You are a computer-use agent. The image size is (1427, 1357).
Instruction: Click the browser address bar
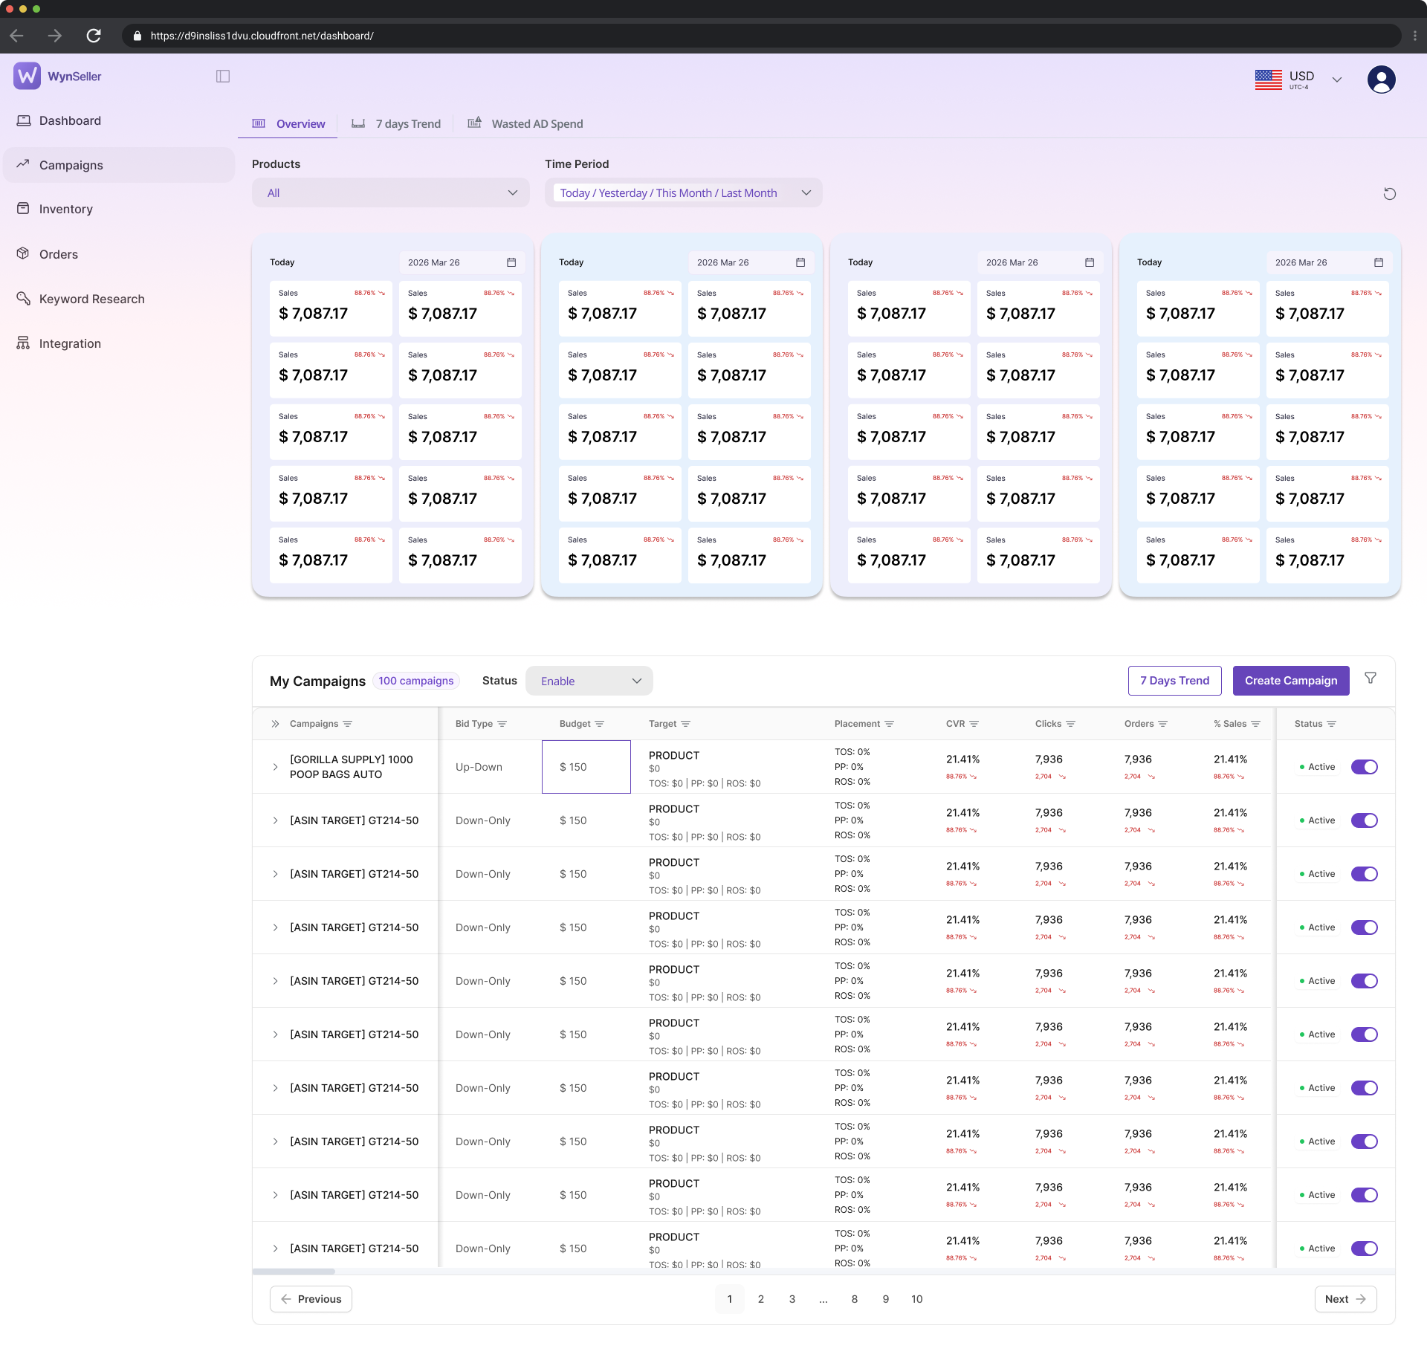(762, 36)
